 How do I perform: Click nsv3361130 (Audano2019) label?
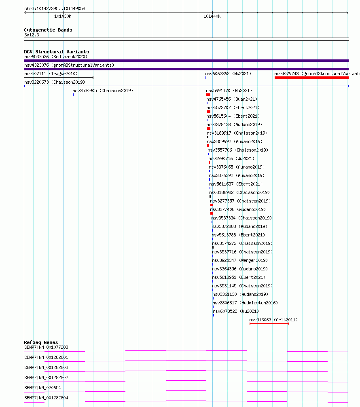(240, 295)
